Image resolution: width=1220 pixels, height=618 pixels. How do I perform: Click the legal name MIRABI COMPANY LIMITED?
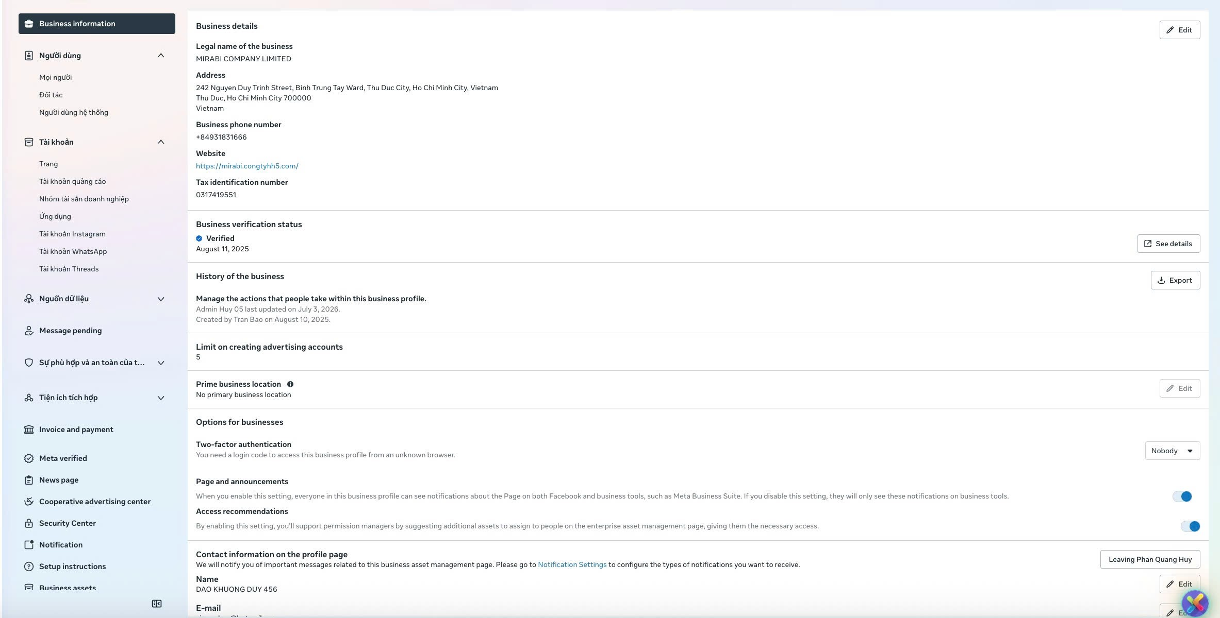pyautogui.click(x=243, y=59)
